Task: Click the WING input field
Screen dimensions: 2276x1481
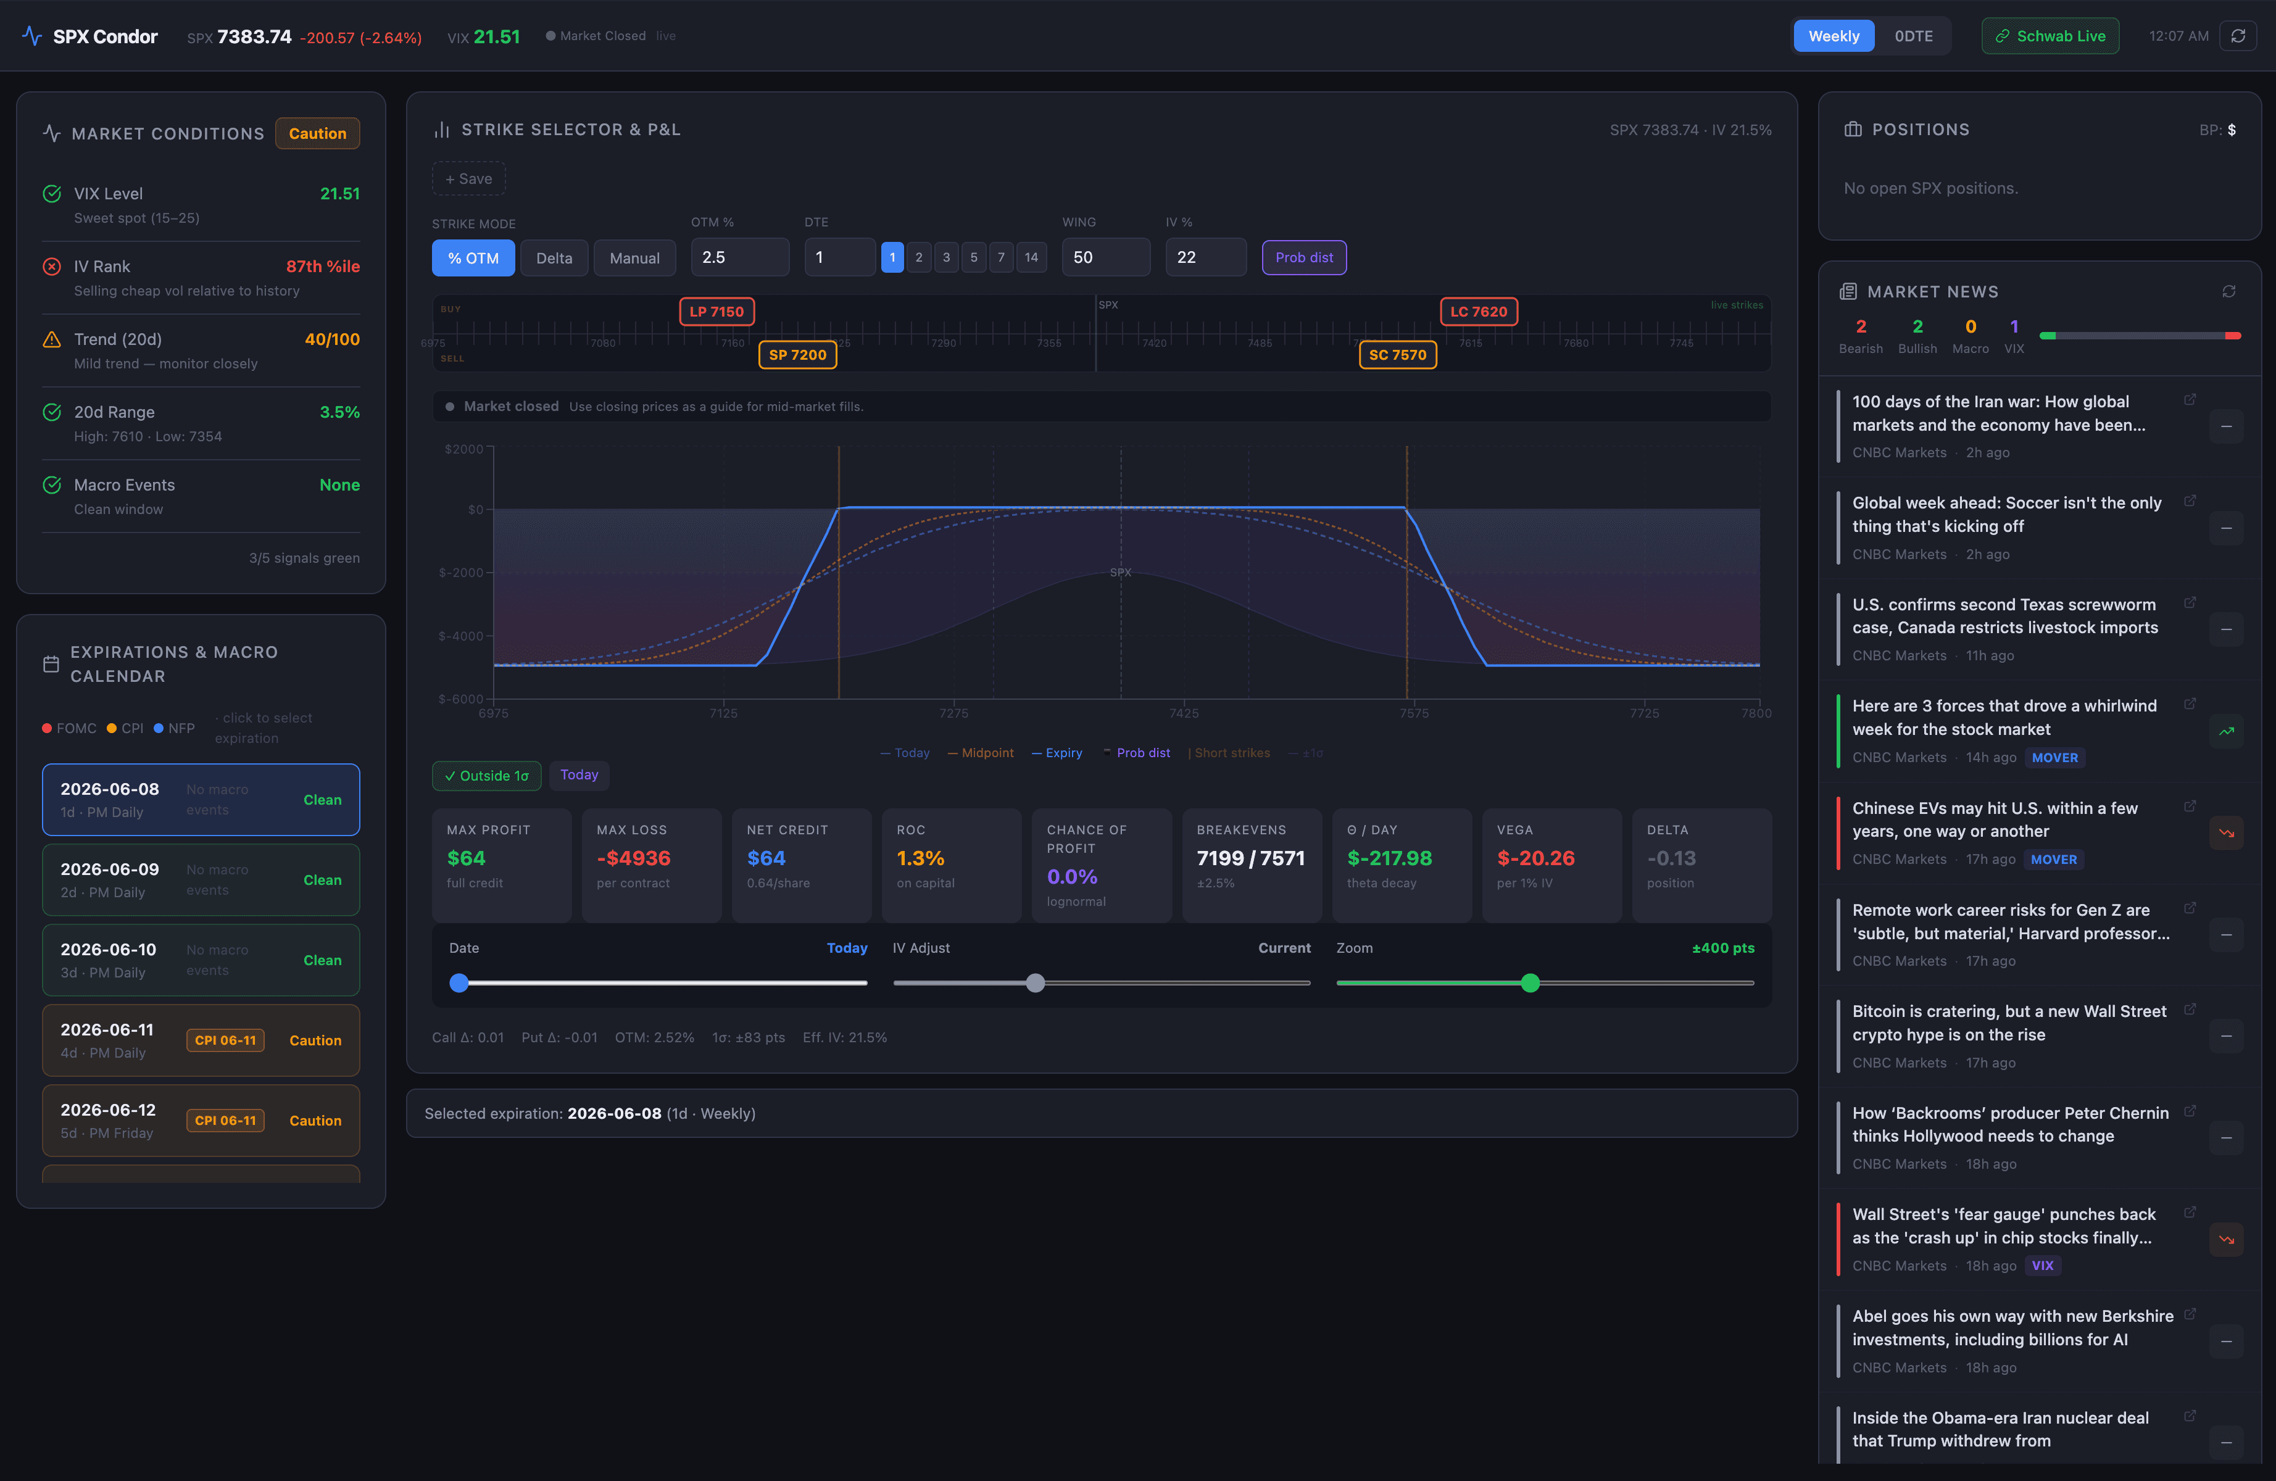Action: point(1105,257)
